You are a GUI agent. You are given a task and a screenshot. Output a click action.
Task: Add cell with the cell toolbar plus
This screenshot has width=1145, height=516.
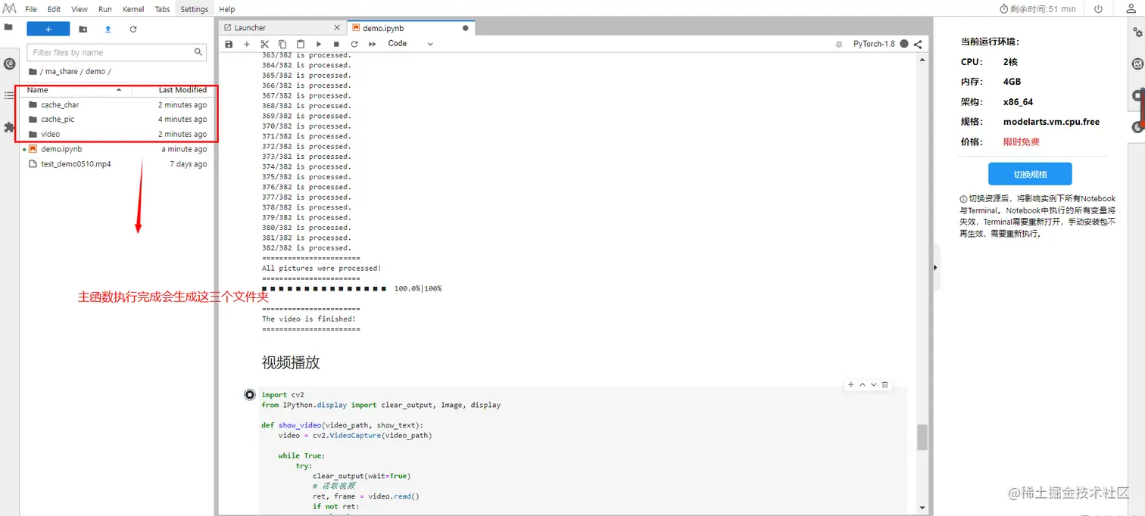(x=850, y=384)
